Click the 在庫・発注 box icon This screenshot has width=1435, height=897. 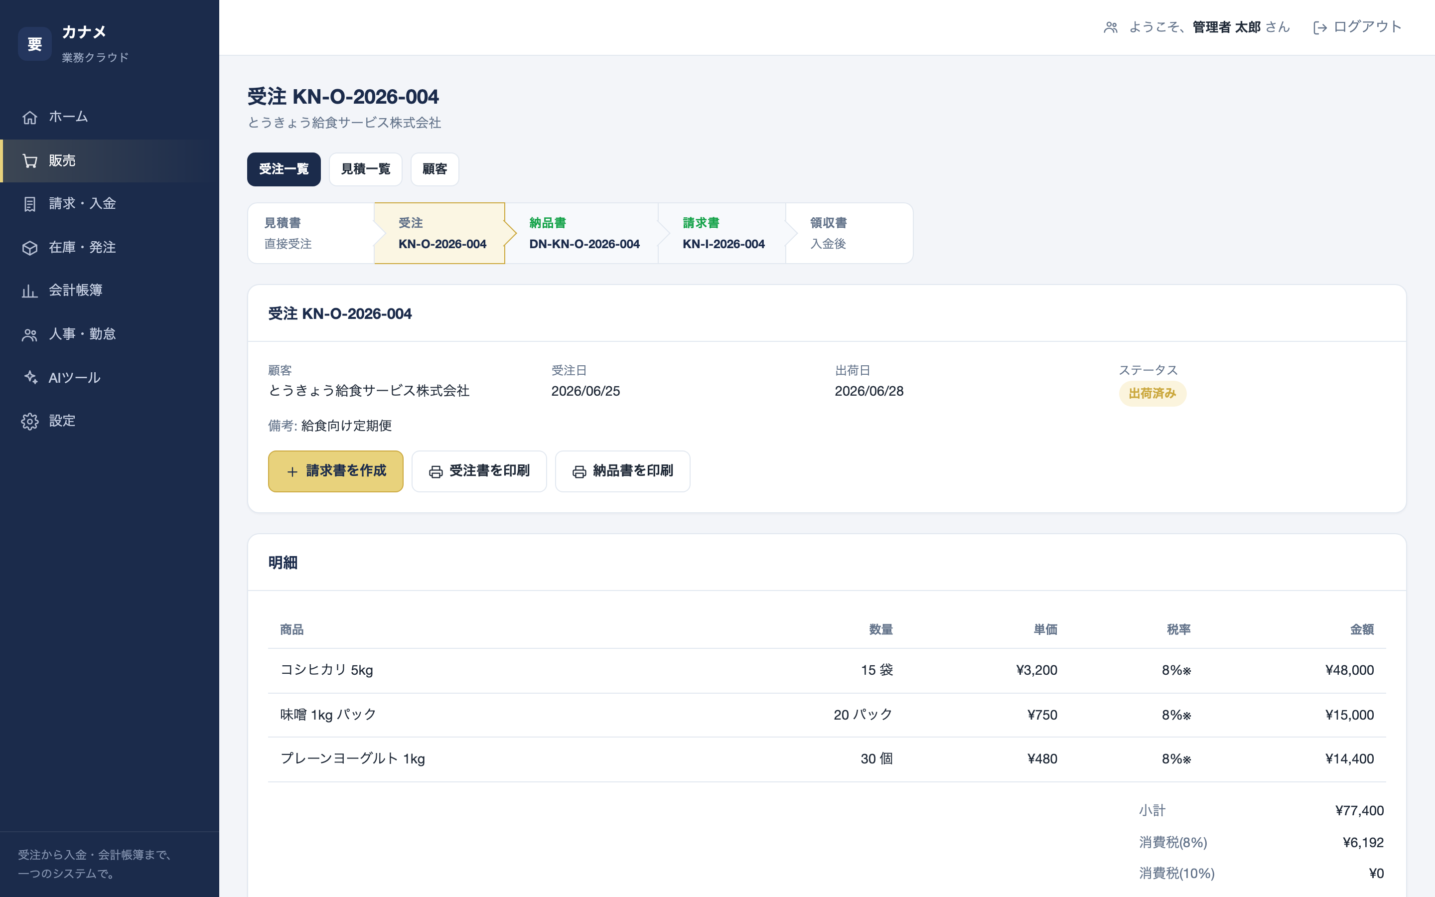(30, 247)
